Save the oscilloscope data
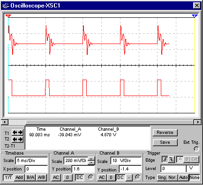This screenshot has width=203, height=185. tap(165, 142)
